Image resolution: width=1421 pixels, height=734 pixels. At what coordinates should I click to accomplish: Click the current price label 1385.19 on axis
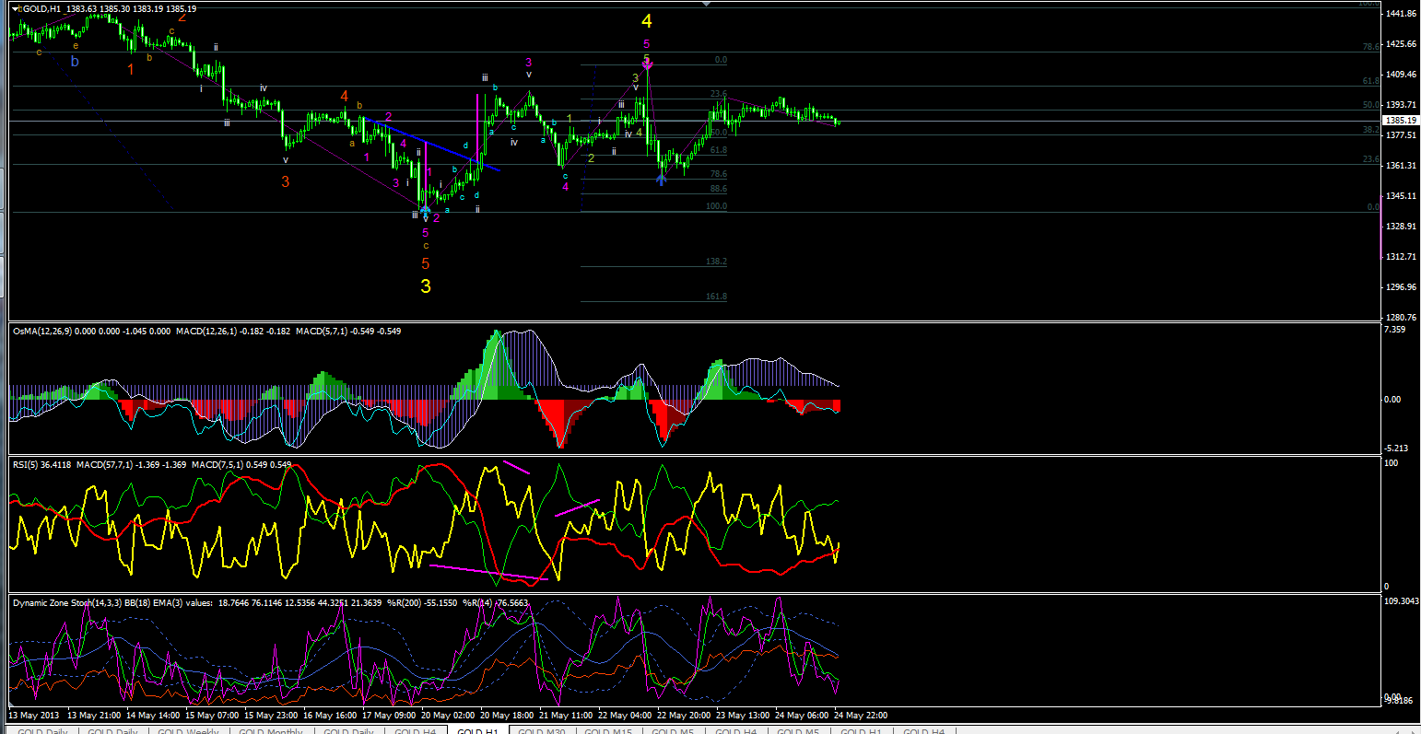click(x=1400, y=121)
